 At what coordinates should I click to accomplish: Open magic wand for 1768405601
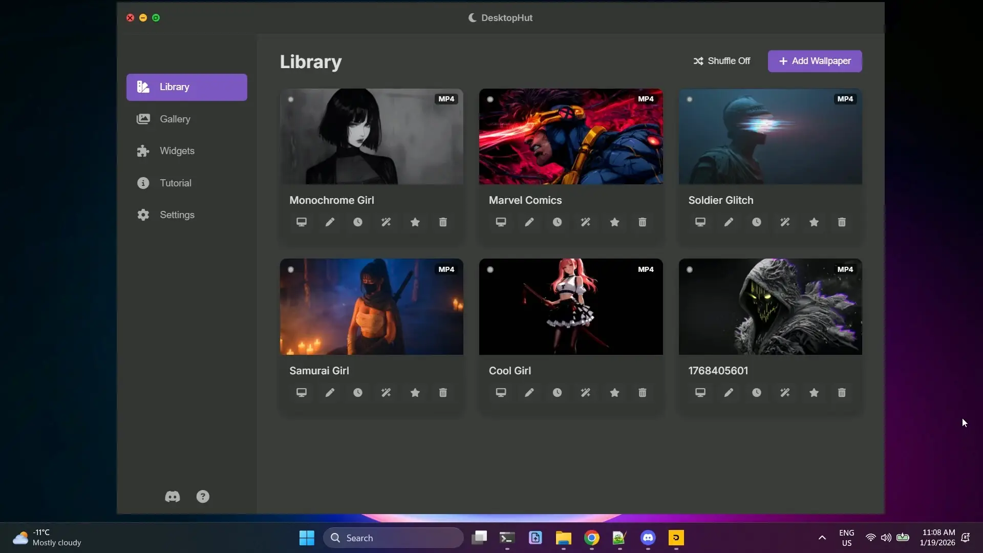pyautogui.click(x=785, y=393)
